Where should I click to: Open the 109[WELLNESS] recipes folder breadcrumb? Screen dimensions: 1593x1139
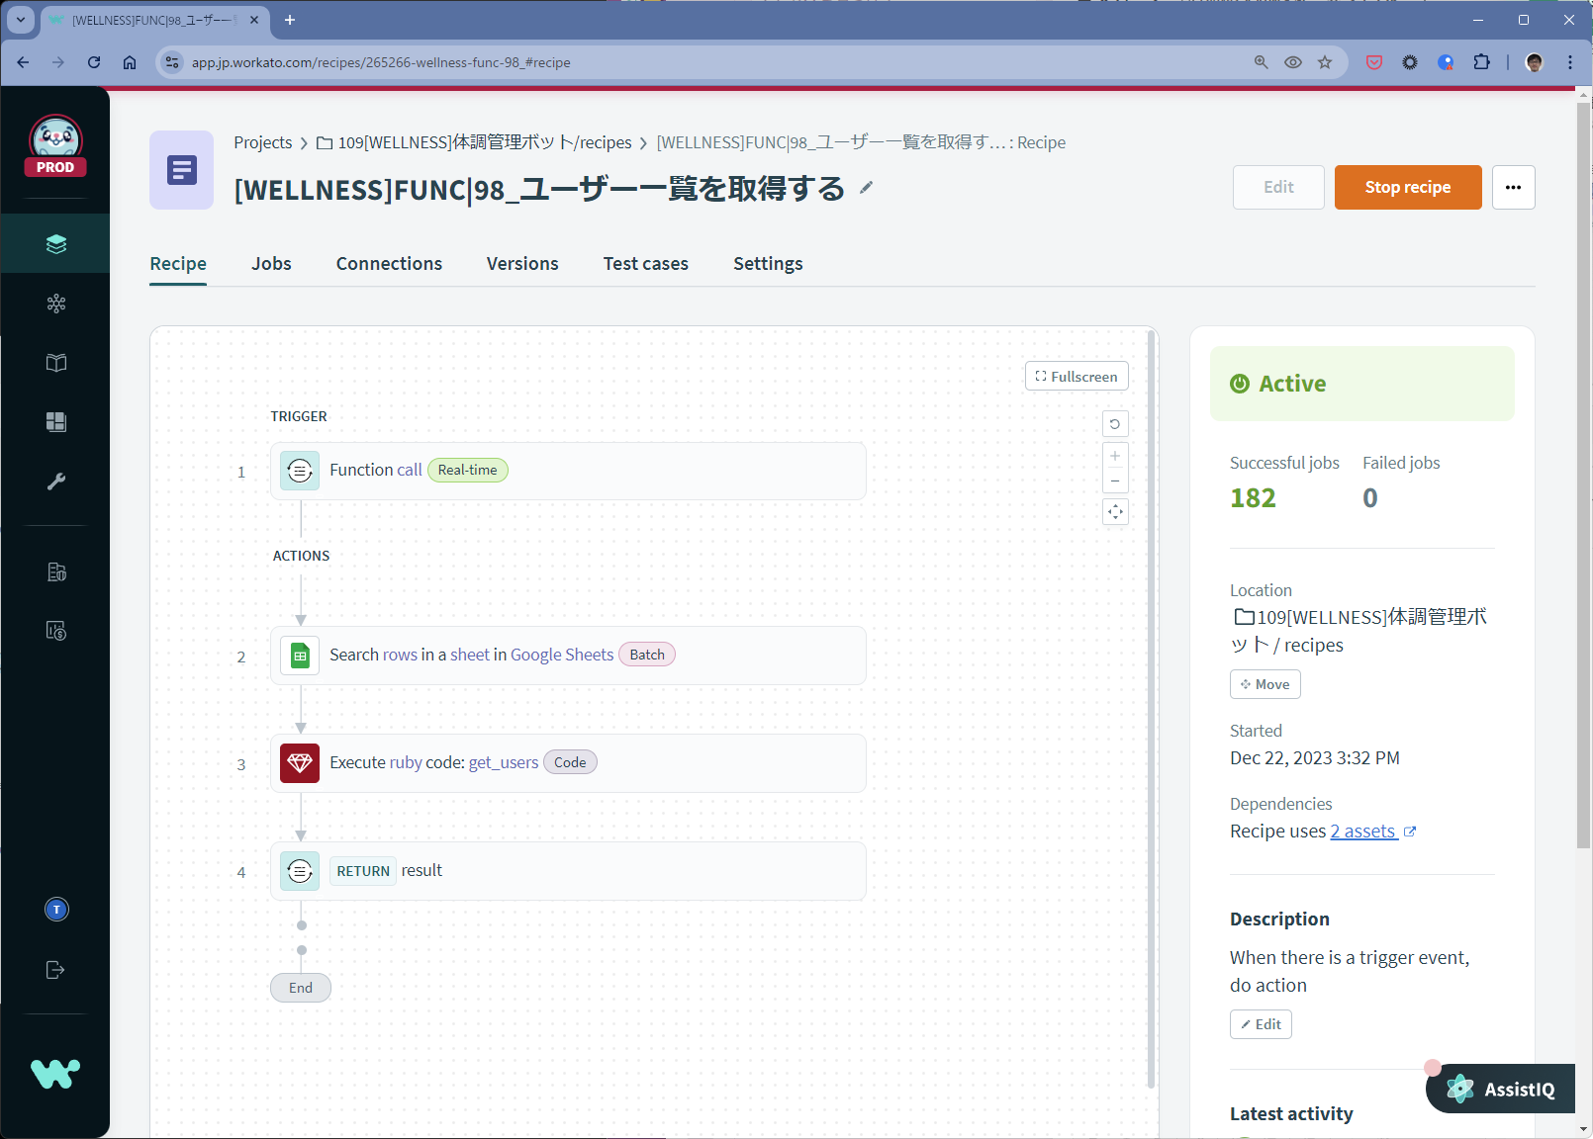tap(474, 142)
